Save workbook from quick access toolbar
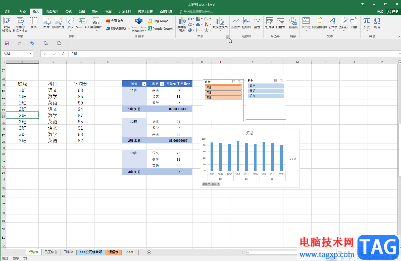Viewport: 401px width, 261px height. coord(7,43)
